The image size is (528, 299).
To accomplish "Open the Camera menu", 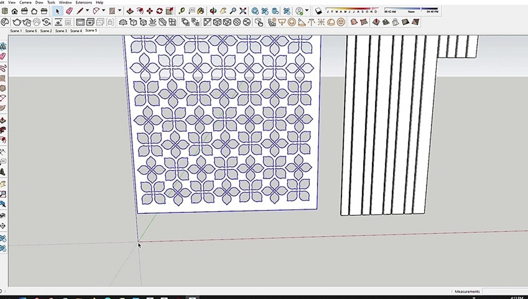I will [x=25, y=2].
